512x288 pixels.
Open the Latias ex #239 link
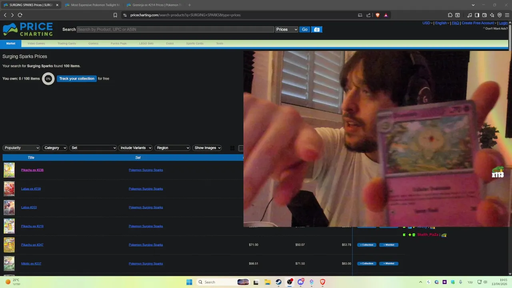(x=31, y=189)
